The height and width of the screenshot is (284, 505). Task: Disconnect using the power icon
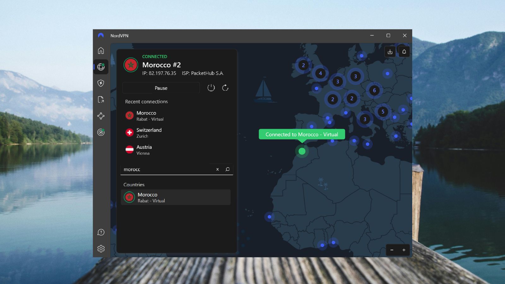[x=211, y=88]
